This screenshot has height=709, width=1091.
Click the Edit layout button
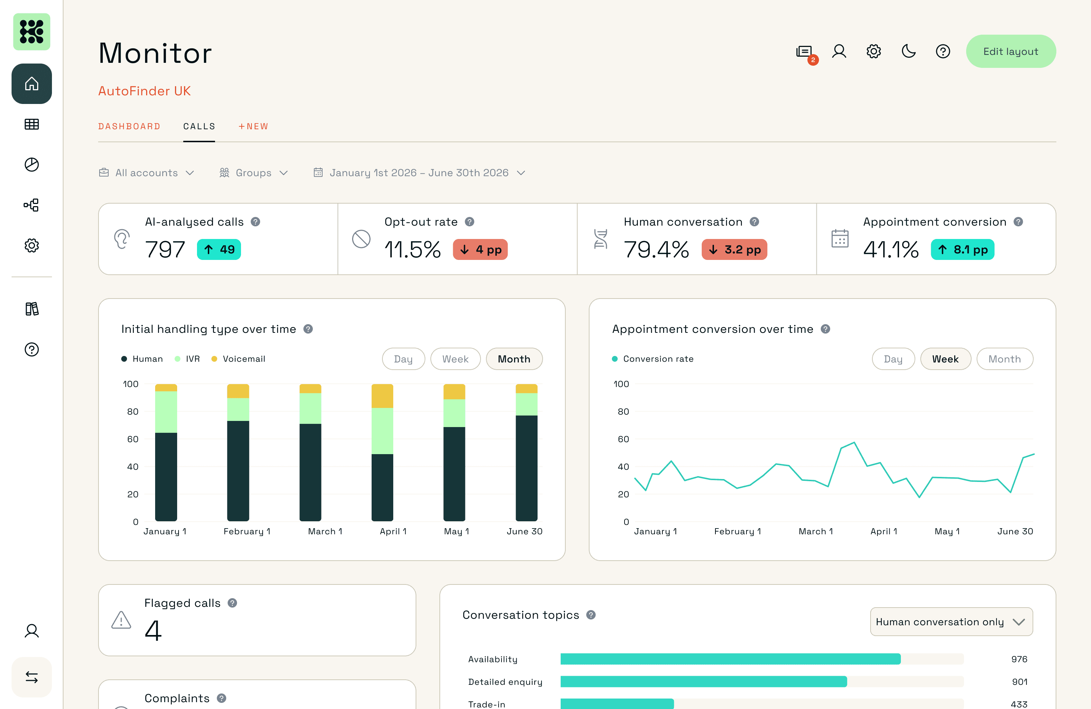click(x=1011, y=51)
